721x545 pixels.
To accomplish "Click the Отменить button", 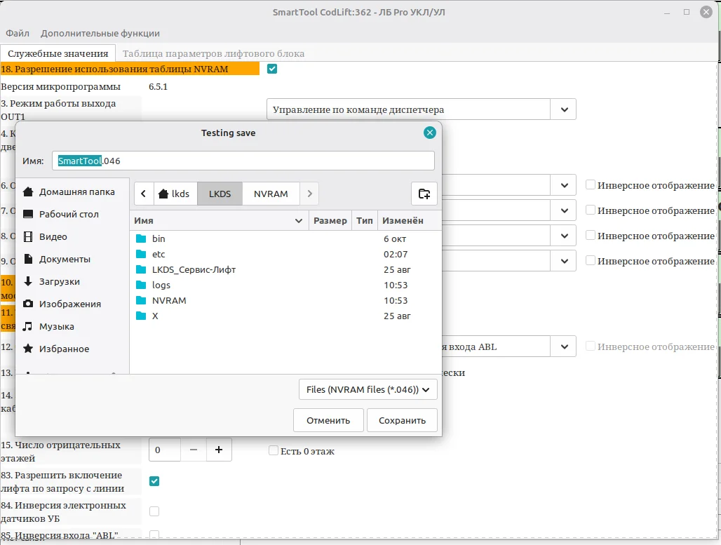I will click(328, 420).
